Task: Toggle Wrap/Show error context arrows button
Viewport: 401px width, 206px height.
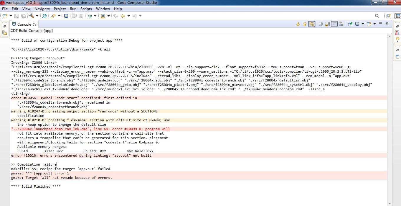Action: click(311, 24)
